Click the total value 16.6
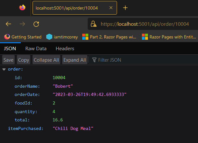The image size is (198, 143). click(58, 120)
